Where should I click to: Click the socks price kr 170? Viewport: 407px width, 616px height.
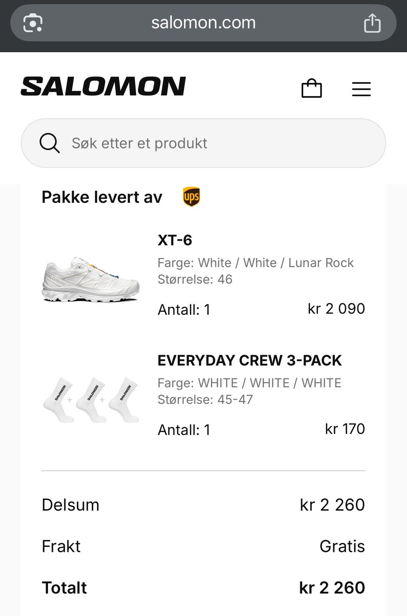[x=345, y=428]
